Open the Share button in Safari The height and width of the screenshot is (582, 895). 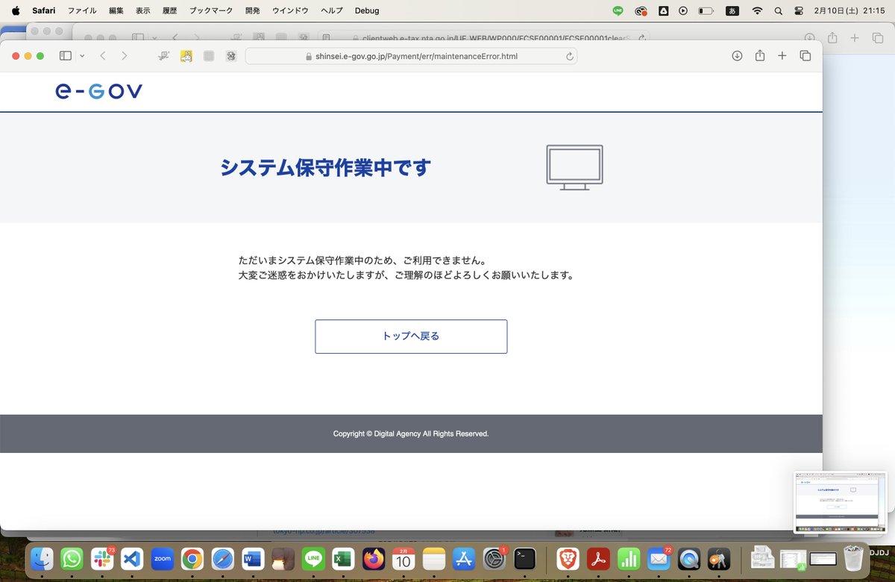coord(760,56)
